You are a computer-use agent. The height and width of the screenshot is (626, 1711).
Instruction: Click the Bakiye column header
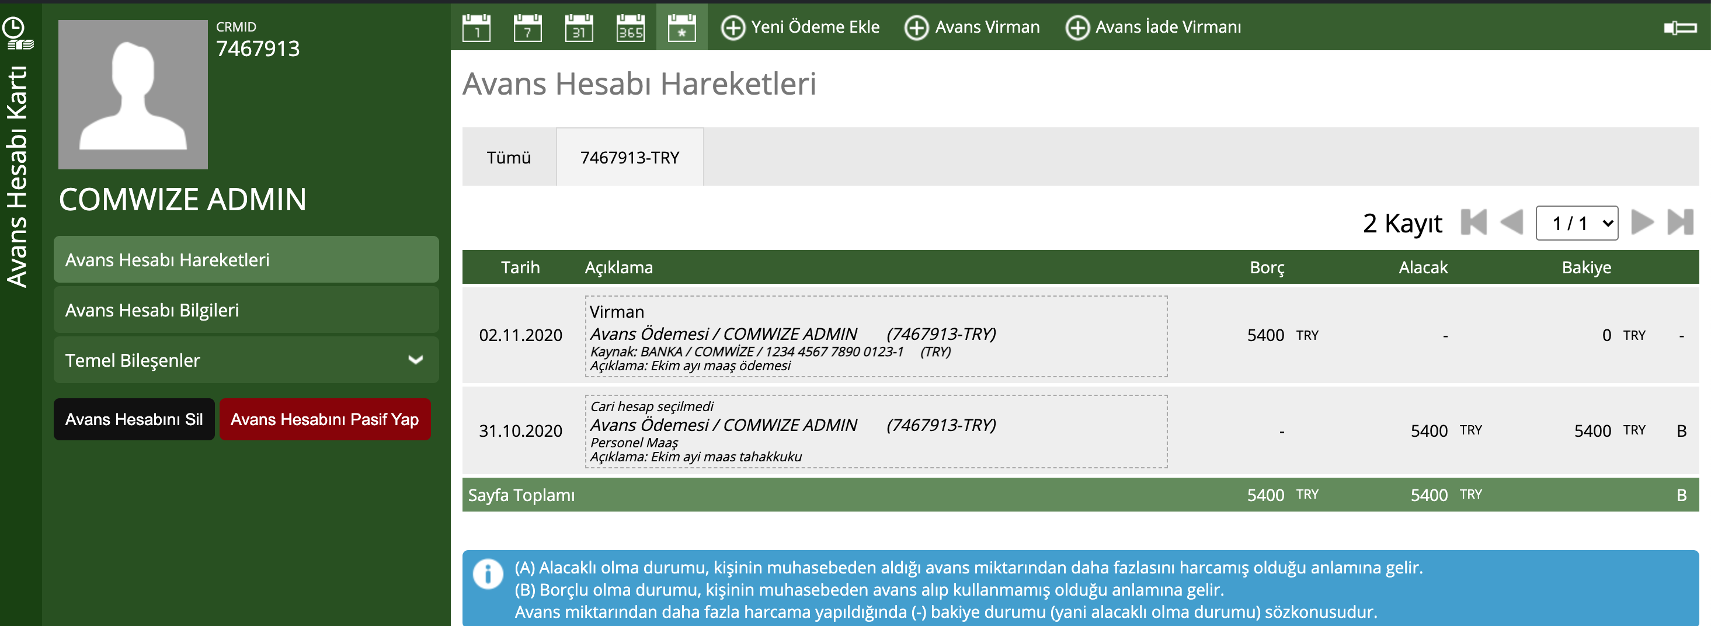(1586, 268)
